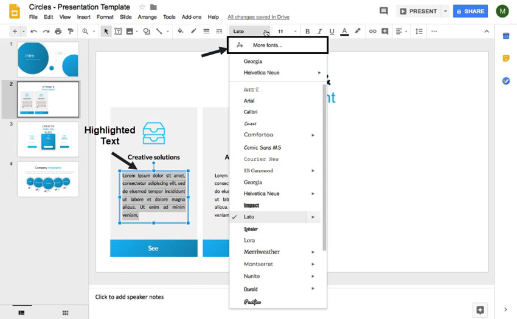Select slide 1 Intro thumbnail
This screenshot has height=319, width=517.
pyautogui.click(x=48, y=59)
